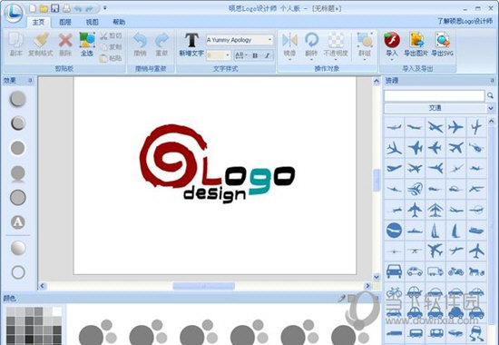Image resolution: width=499 pixels, height=345 pixels.
Task: Open the 了解硕思Logo设计师 link
Action: pyautogui.click(x=465, y=22)
